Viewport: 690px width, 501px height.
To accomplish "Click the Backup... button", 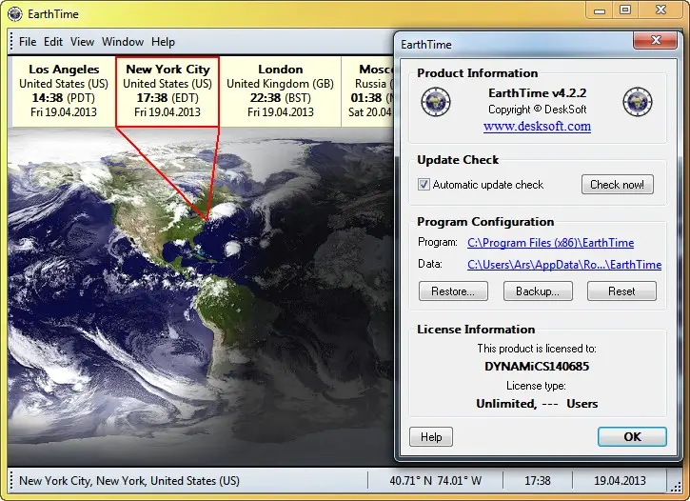I will (538, 291).
